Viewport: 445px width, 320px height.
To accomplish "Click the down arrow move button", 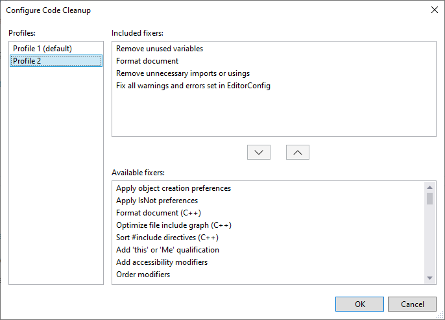I will (x=258, y=152).
